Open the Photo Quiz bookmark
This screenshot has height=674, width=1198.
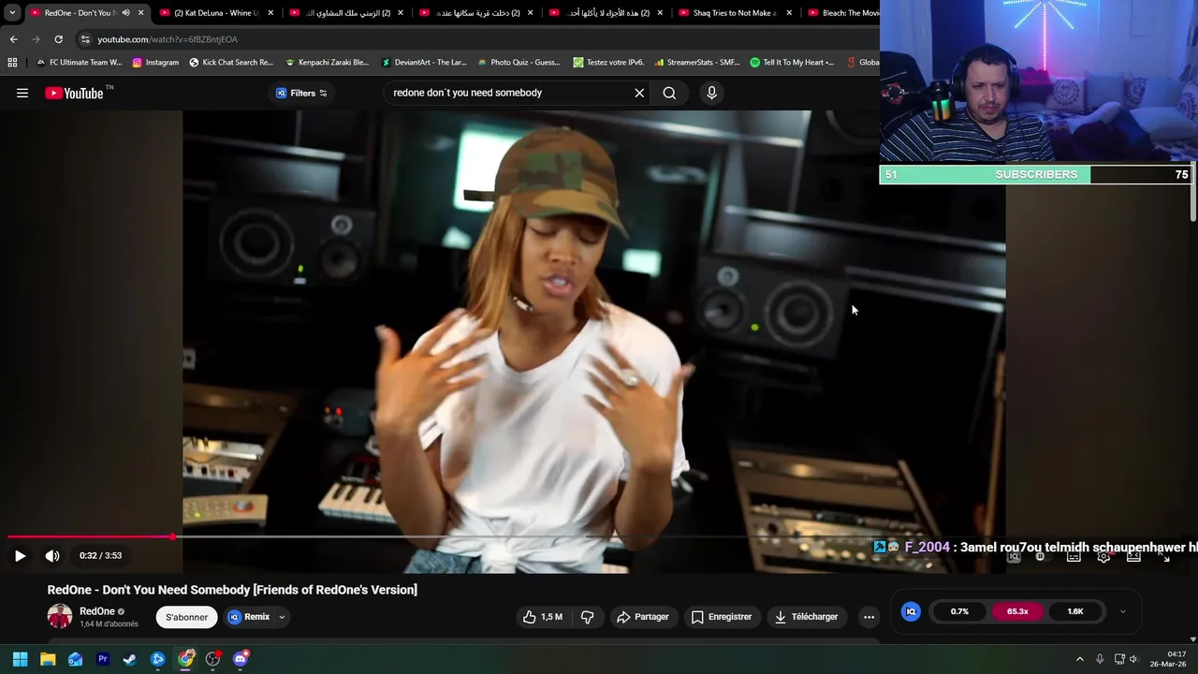pos(519,63)
